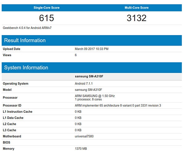
Task: Click the Operating System row label
Action: click(15, 84)
